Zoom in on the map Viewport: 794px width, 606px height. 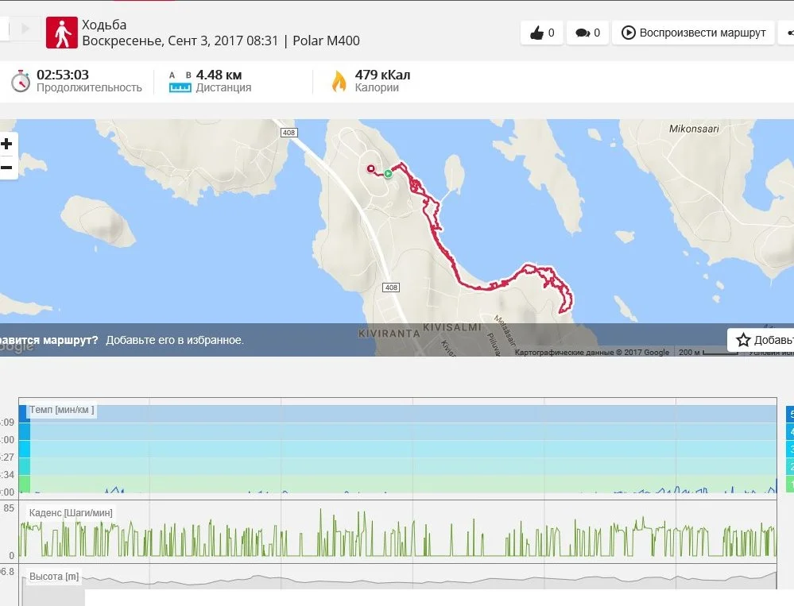(7, 144)
